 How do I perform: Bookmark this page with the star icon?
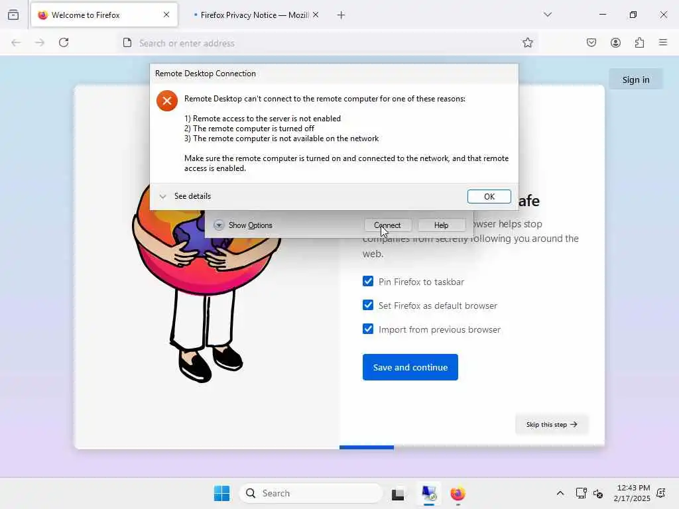coord(527,42)
